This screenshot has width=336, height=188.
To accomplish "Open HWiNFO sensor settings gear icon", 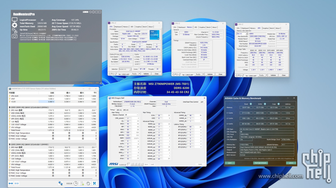I will [x=88, y=183].
